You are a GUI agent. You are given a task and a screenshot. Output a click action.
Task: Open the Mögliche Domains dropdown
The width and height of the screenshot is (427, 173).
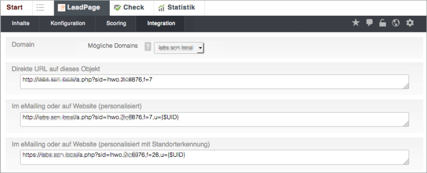(179, 48)
